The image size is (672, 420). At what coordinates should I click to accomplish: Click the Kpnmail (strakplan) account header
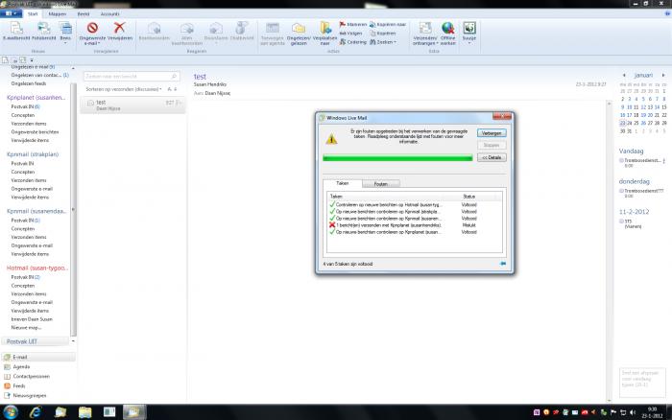click(33, 154)
